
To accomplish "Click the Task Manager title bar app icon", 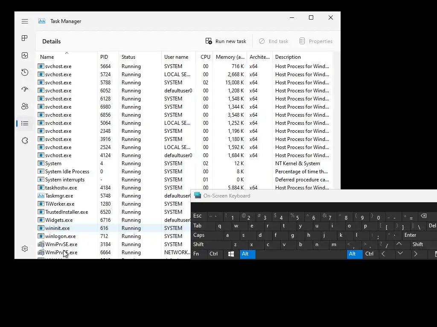I will (x=42, y=21).
